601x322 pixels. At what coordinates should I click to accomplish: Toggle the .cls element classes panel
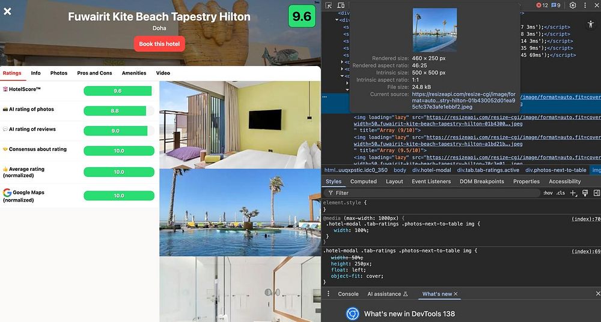tap(560, 193)
